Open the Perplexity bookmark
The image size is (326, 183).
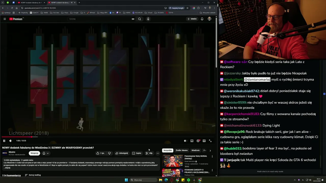point(23,12)
